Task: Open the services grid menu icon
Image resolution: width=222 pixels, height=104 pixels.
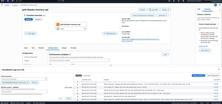Action: click(13, 1)
